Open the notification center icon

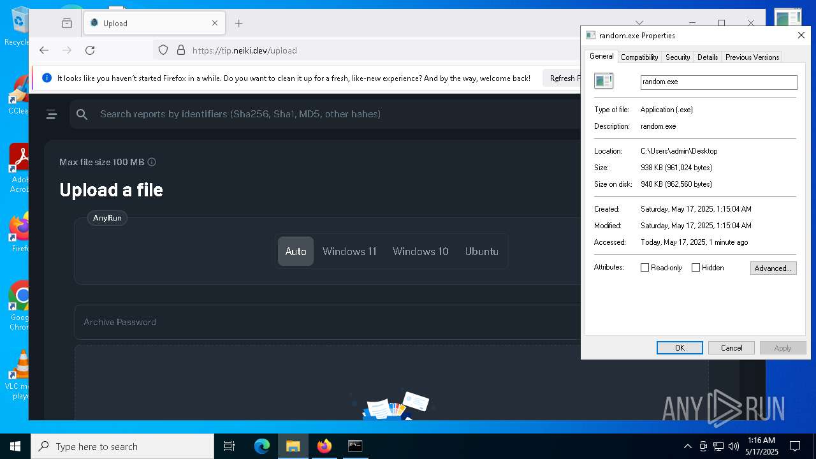[795, 446]
